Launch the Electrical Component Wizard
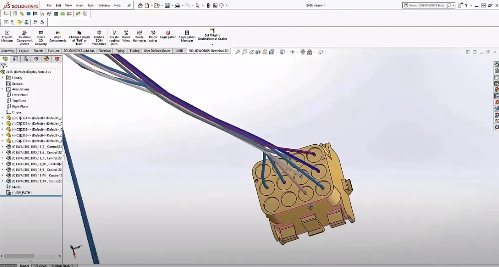The image size is (499, 267). (24, 38)
